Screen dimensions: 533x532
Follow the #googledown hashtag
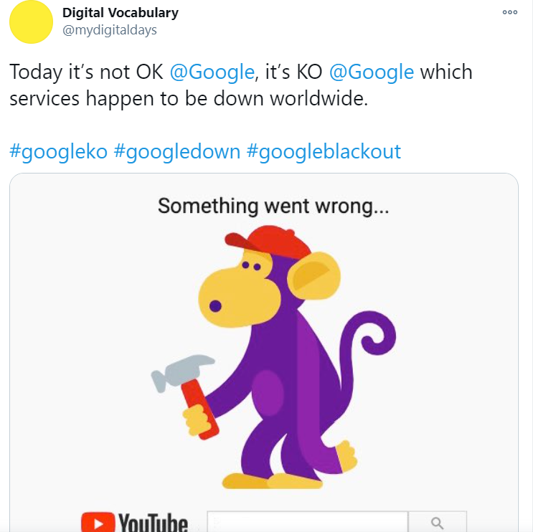point(176,151)
